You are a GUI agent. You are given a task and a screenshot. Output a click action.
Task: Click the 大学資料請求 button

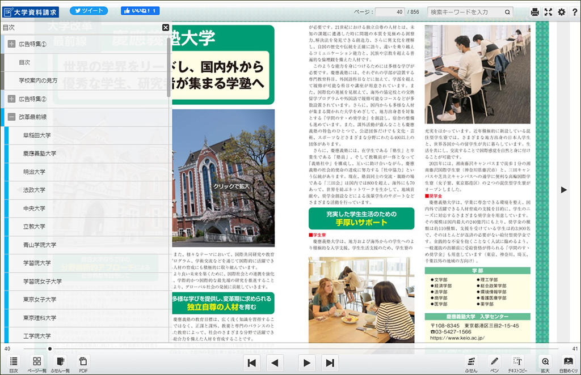[31, 11]
